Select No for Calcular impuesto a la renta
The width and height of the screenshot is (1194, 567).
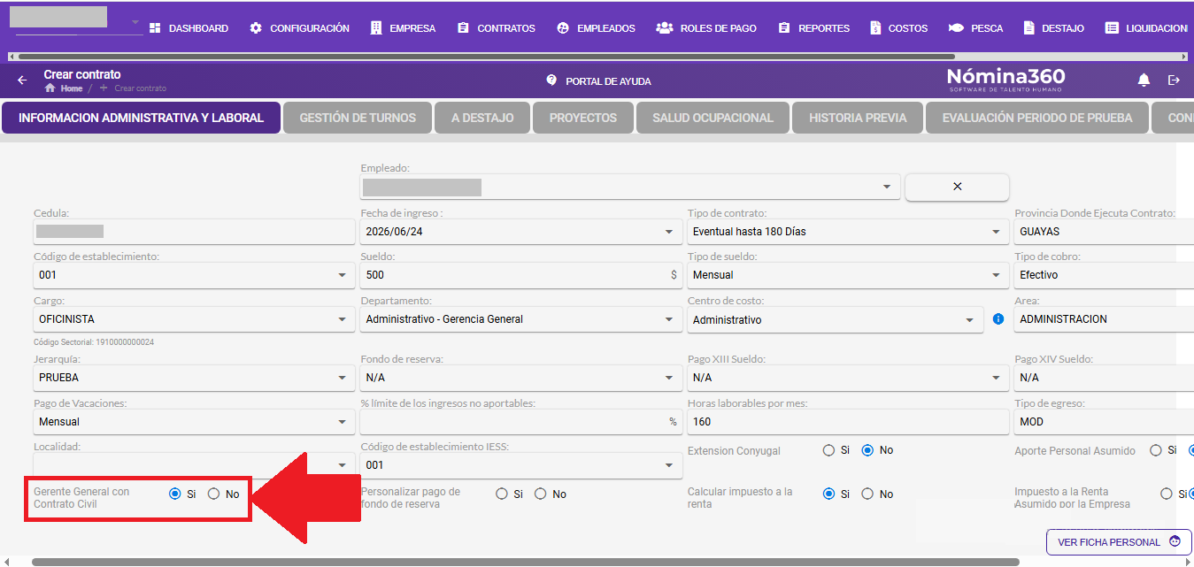[867, 494]
